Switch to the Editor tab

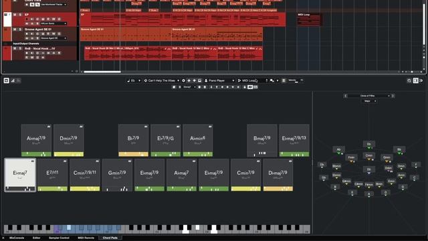(37, 238)
